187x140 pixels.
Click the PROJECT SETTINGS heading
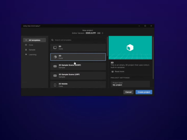[120, 78]
